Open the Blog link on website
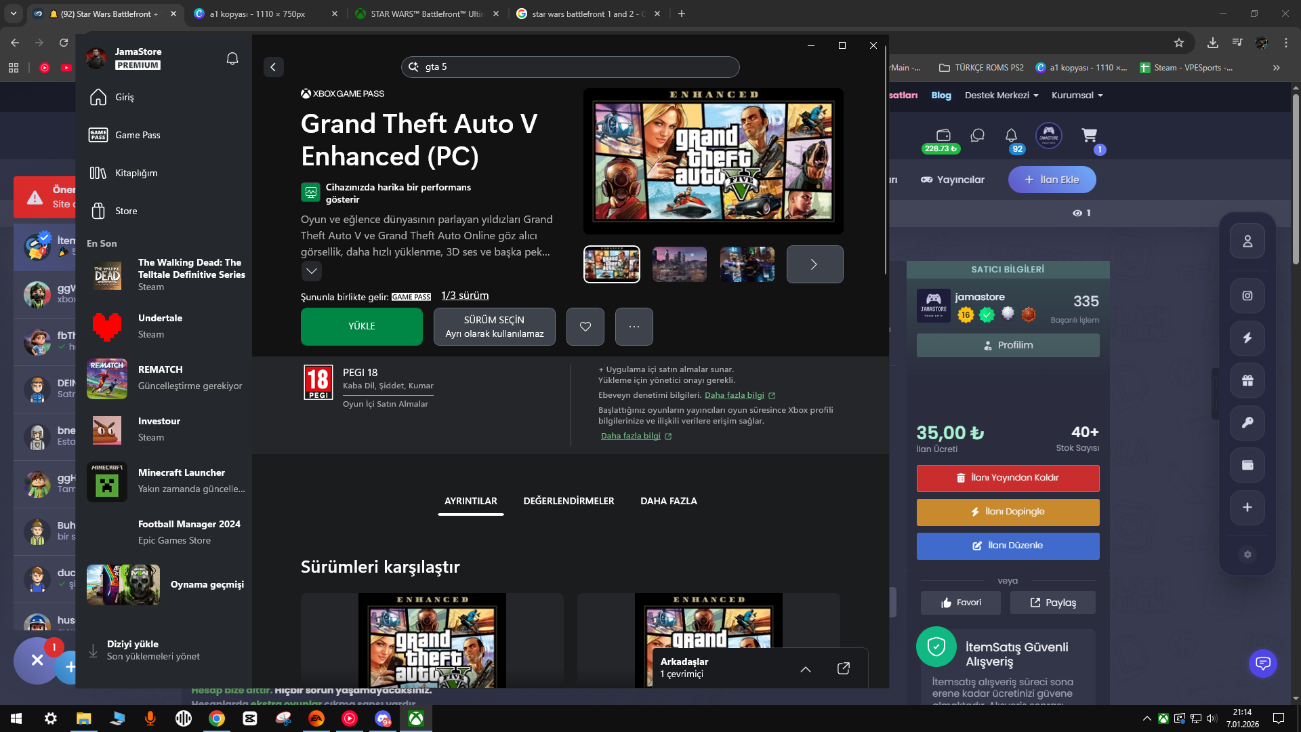This screenshot has height=732, width=1301. (941, 96)
